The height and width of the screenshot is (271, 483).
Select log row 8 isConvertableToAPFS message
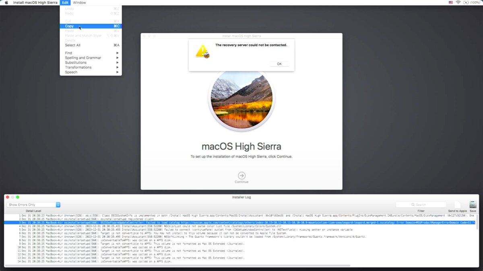pos(240,240)
